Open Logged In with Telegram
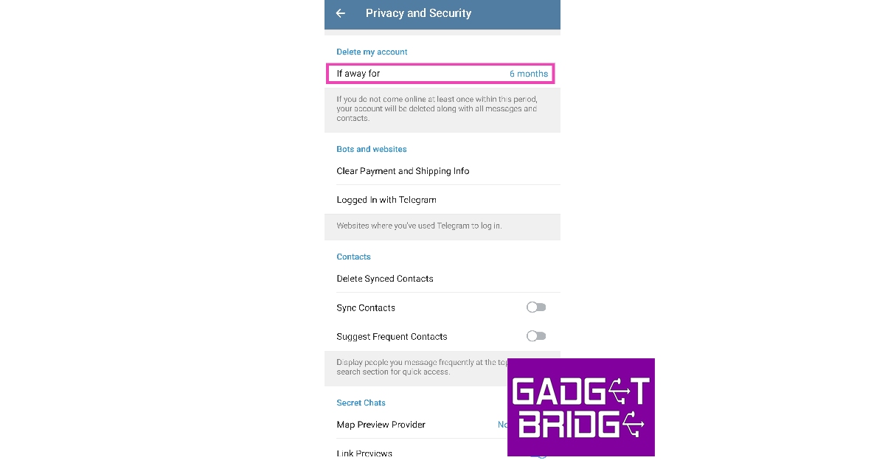The image size is (885, 463). (x=386, y=200)
